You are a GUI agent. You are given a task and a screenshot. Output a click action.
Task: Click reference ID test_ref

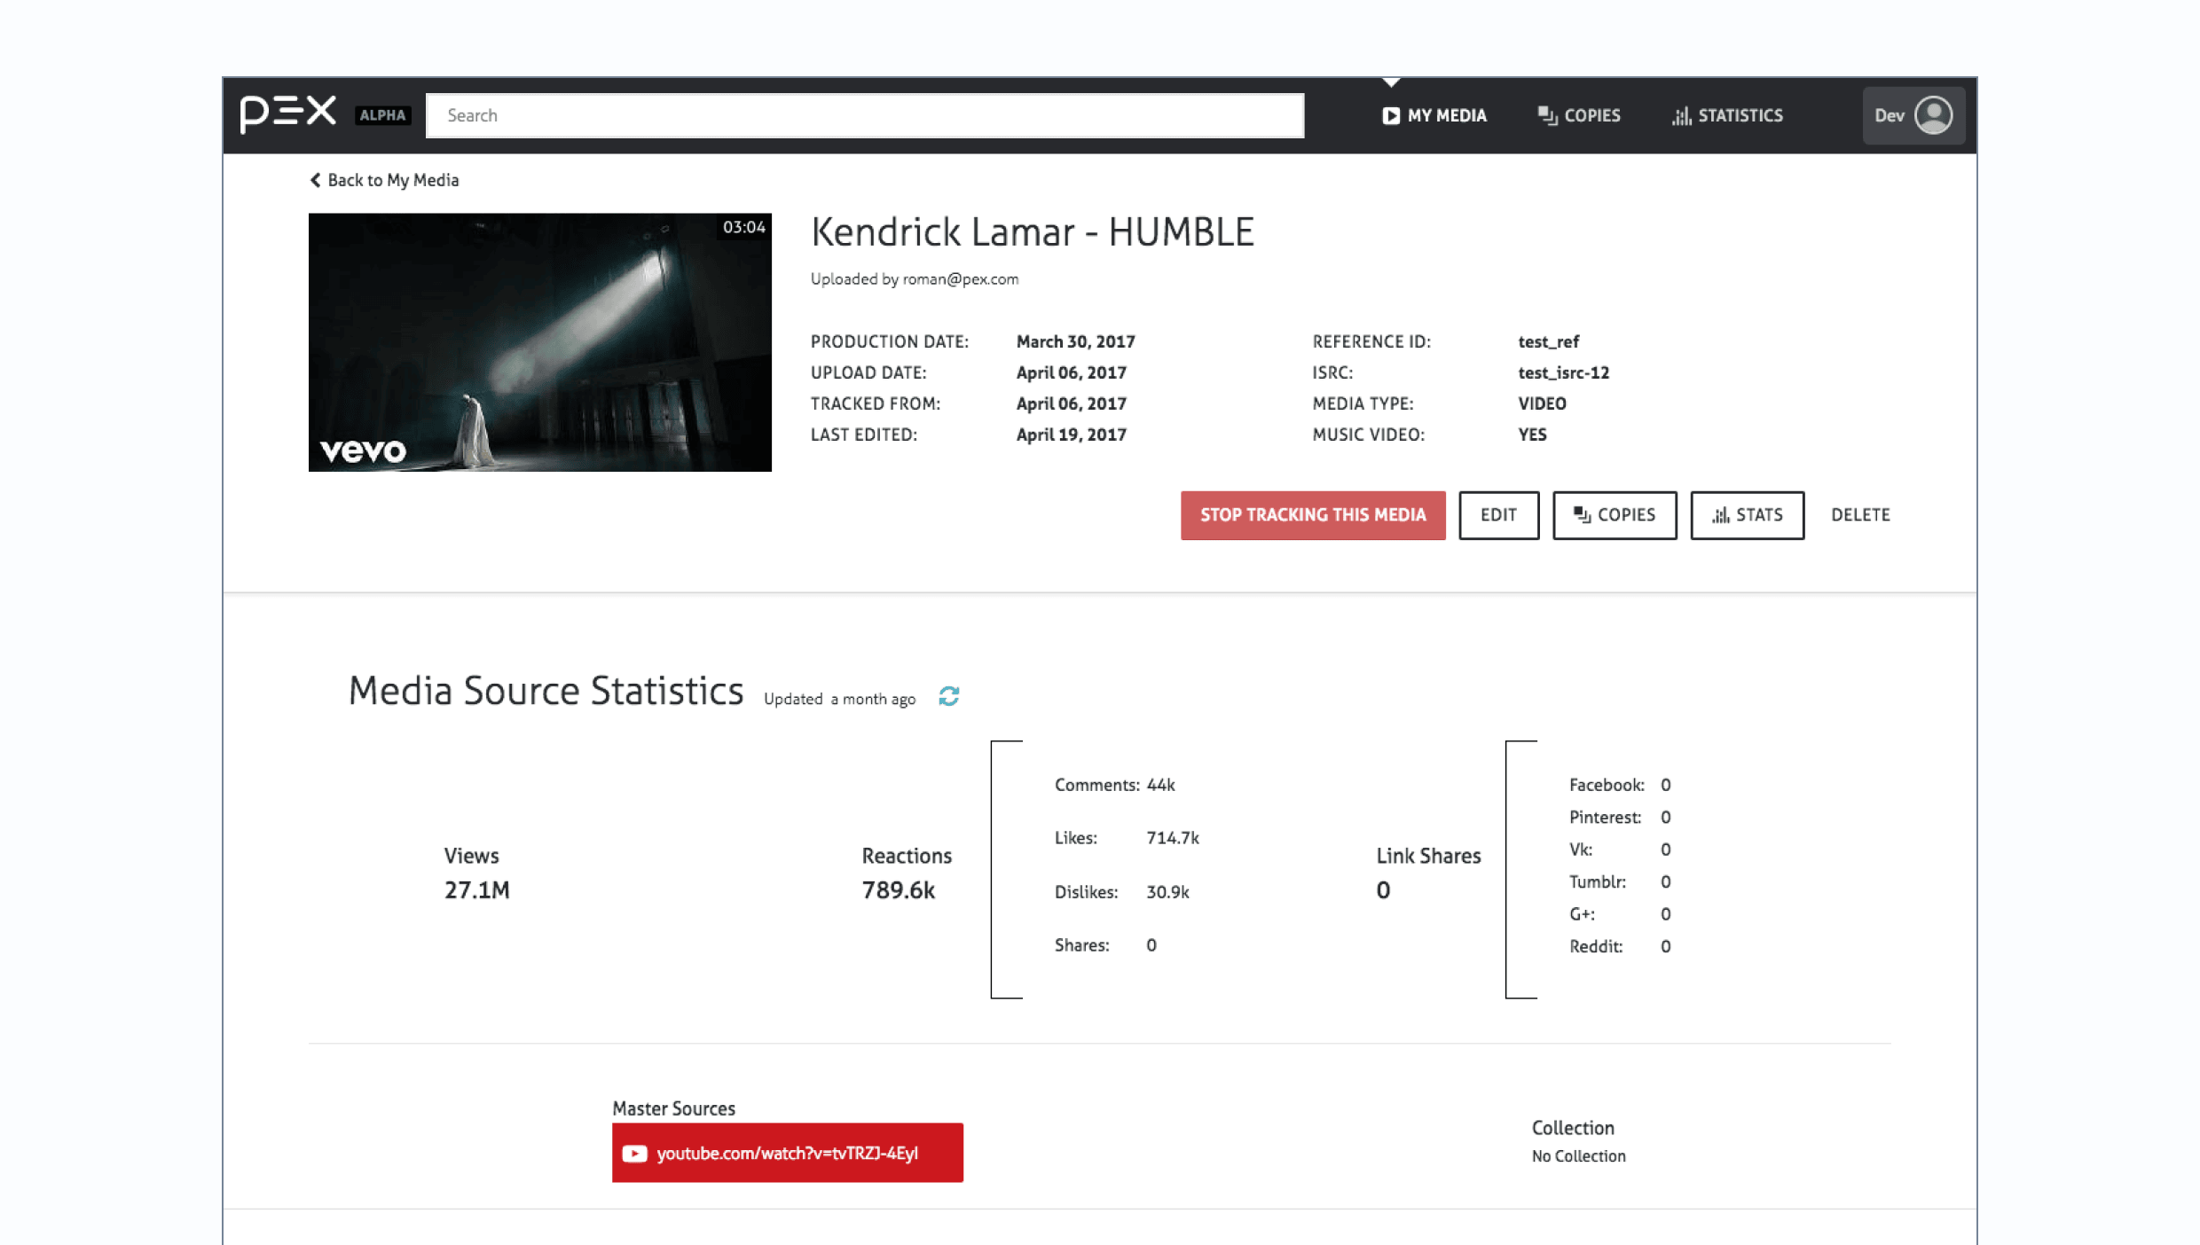1549,341
